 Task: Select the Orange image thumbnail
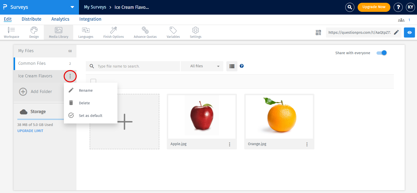279,117
